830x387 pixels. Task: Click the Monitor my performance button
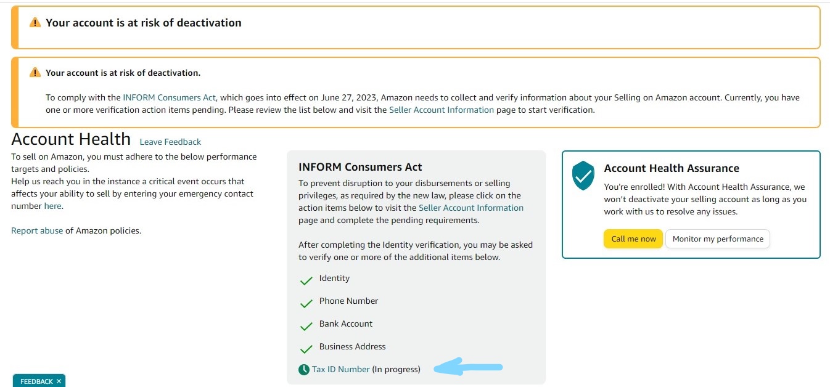click(x=718, y=238)
